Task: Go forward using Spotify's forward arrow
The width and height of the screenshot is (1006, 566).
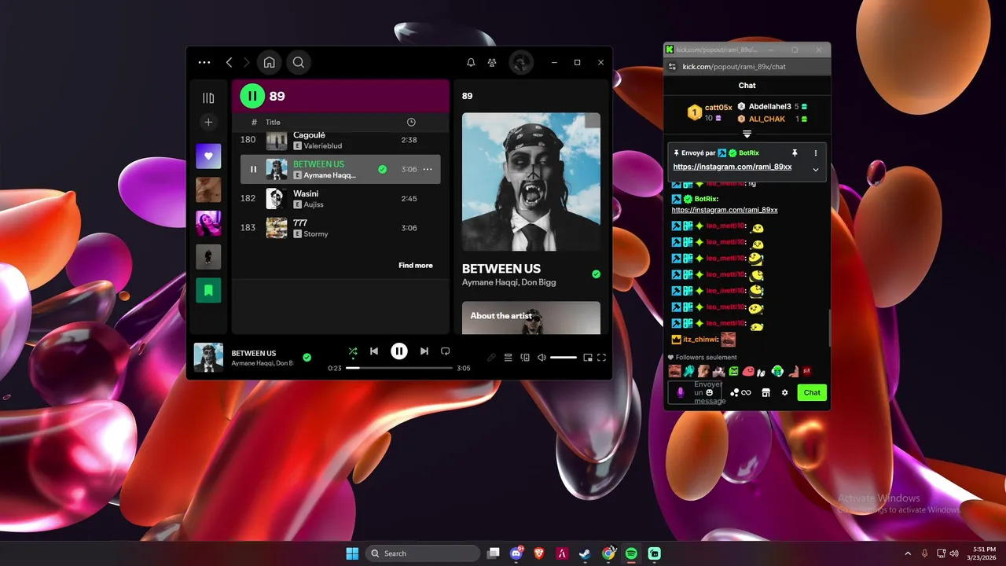Action: click(246, 62)
